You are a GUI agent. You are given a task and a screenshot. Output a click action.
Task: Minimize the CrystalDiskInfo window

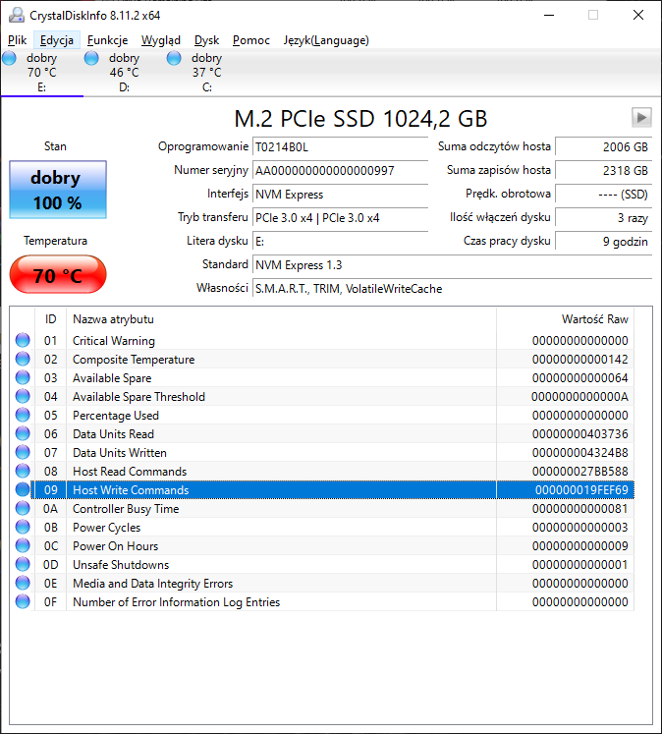click(549, 15)
